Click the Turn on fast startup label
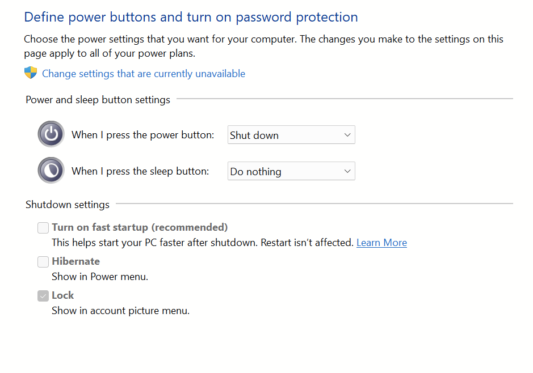 [x=140, y=227]
